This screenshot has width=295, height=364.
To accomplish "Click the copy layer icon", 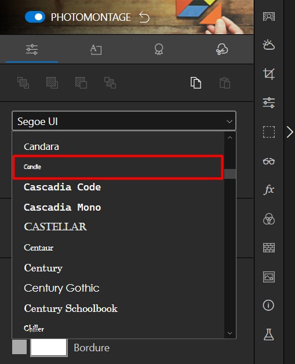I will point(196,83).
